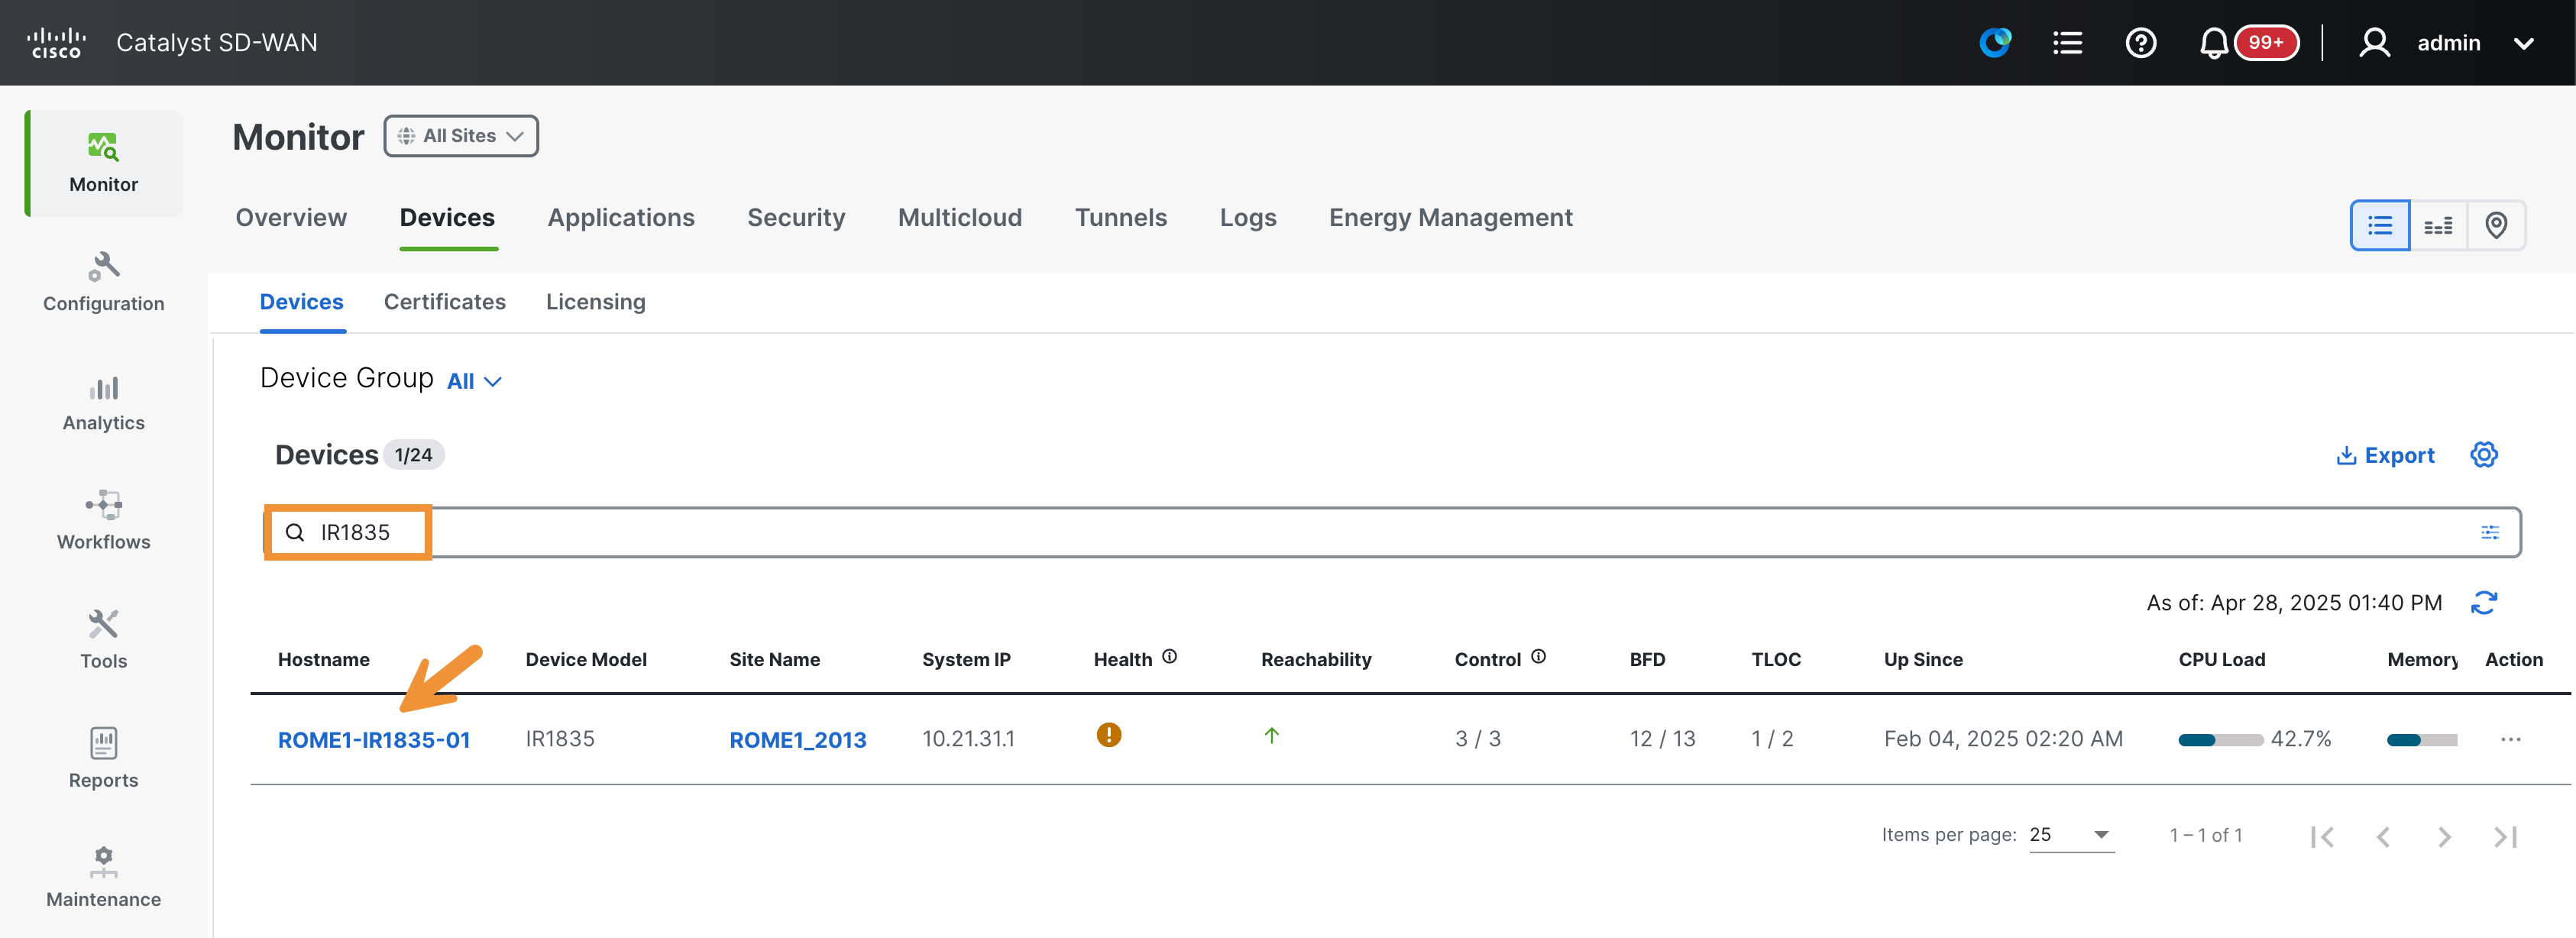
Task: Switch to chart table view
Action: pos(2438,225)
